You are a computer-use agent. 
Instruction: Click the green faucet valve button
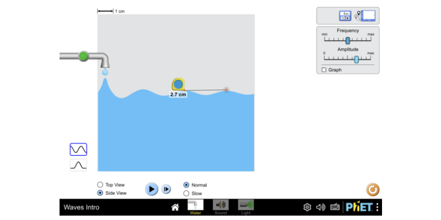tap(83, 56)
